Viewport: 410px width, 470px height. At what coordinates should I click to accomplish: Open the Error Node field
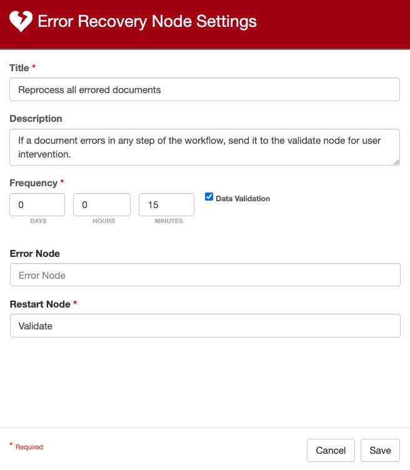204,275
